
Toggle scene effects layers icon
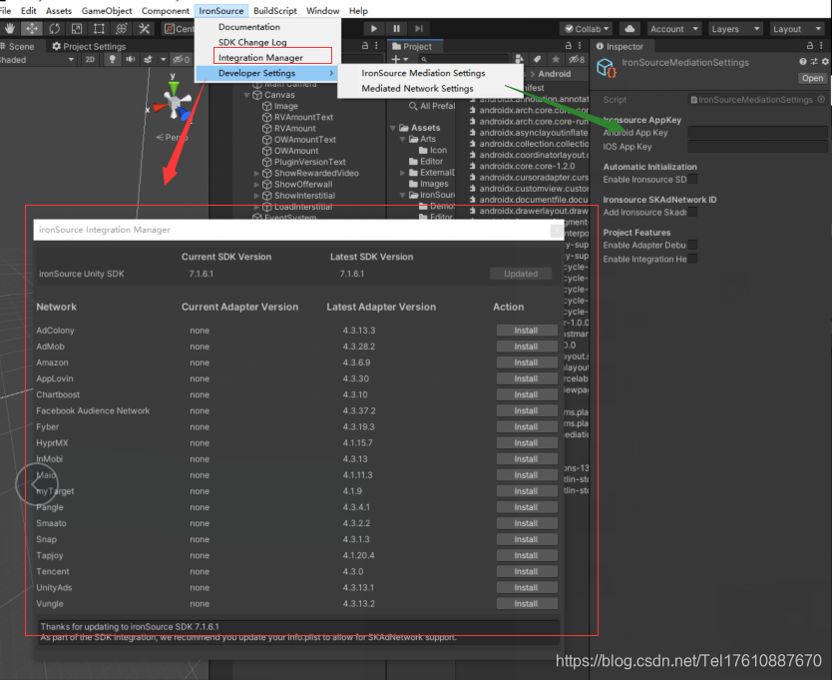pyautogui.click(x=148, y=60)
